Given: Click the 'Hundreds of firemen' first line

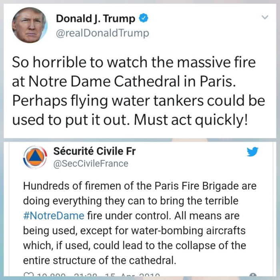Looking at the screenshot, I should coord(140,186).
